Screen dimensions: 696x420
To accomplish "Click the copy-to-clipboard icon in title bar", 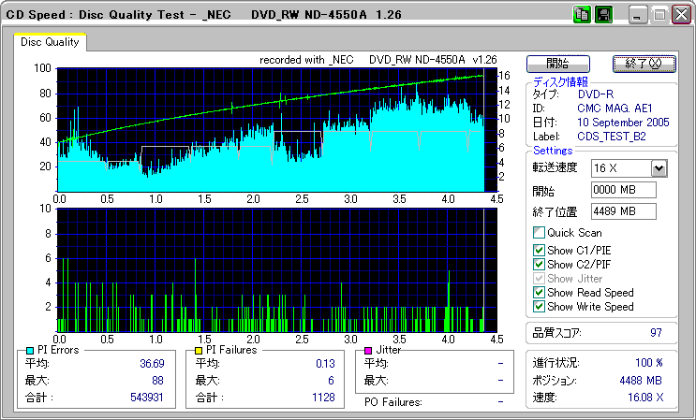I will [x=582, y=15].
